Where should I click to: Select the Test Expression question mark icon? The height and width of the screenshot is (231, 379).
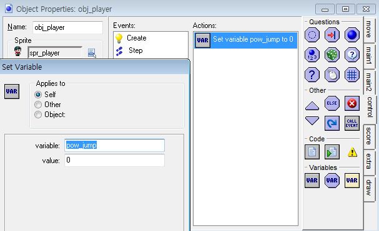(x=312, y=75)
